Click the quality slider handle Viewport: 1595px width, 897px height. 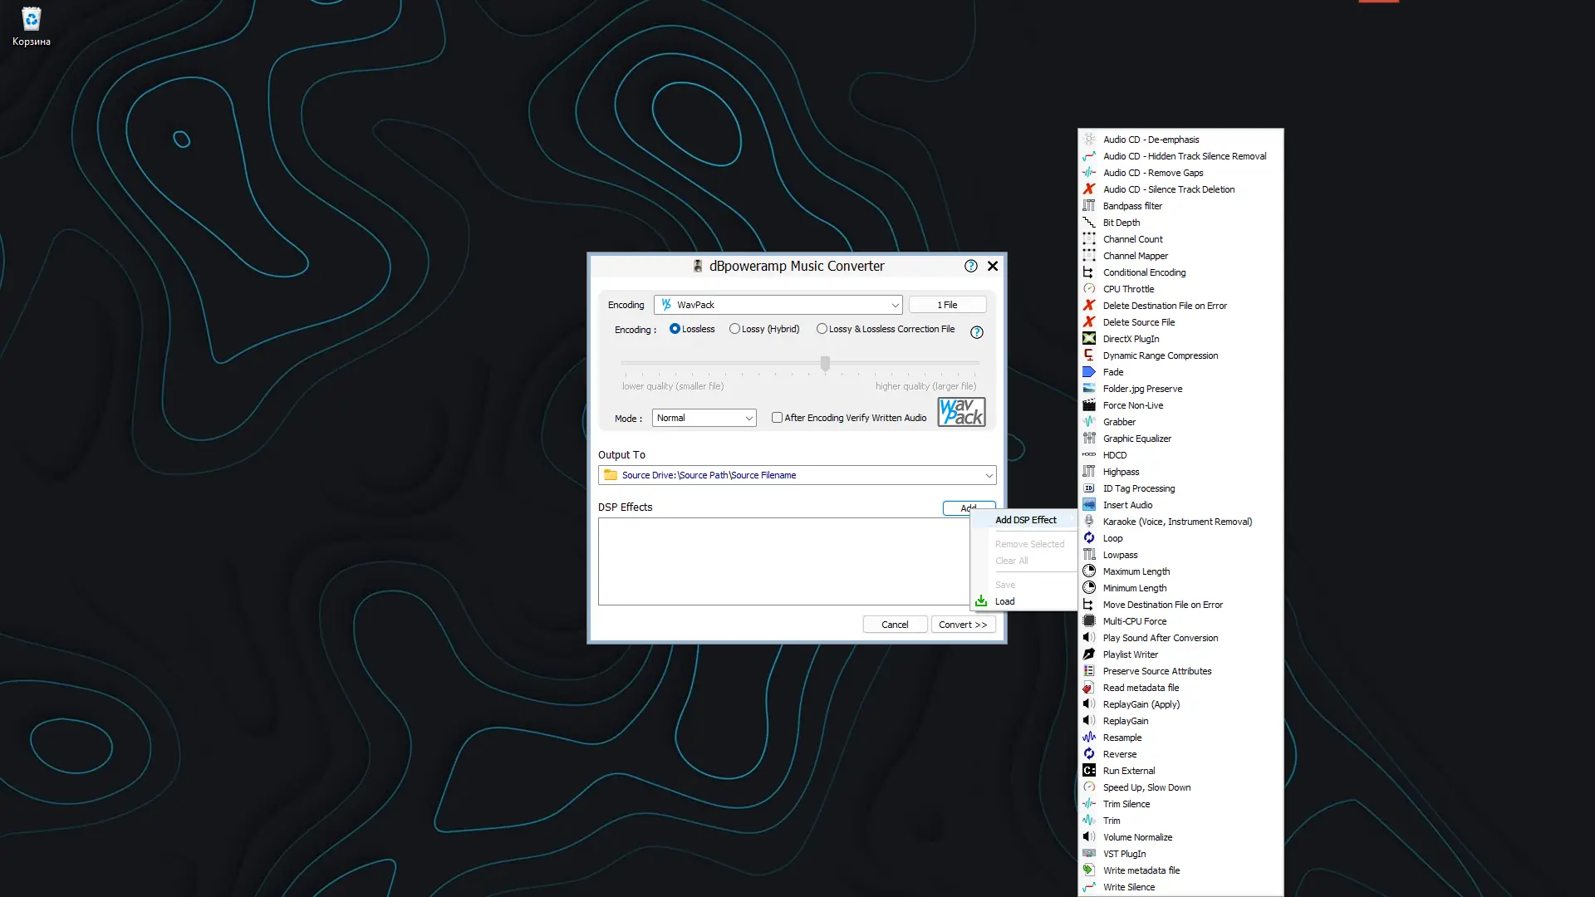coord(825,364)
